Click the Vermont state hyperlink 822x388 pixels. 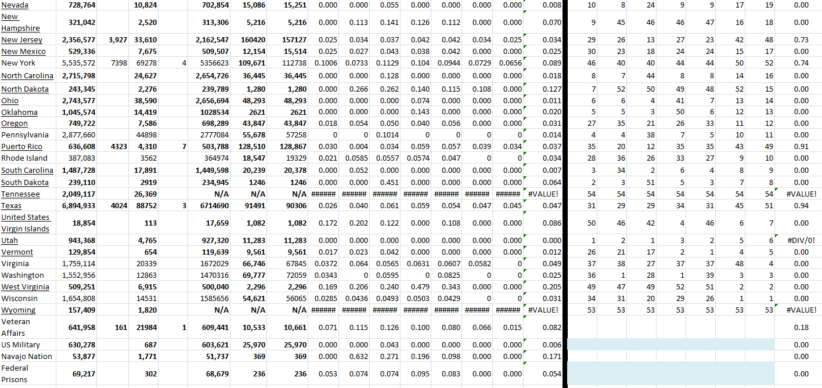[x=17, y=252]
